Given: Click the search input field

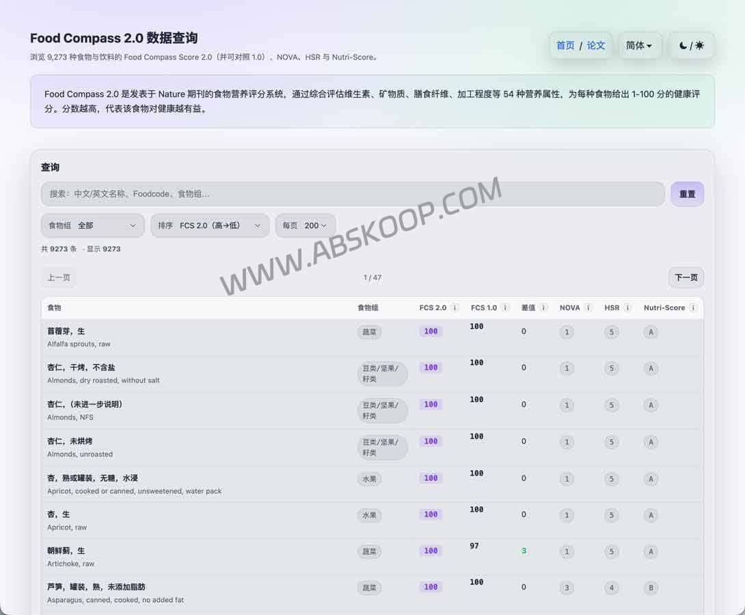Looking at the screenshot, I should click(x=352, y=194).
